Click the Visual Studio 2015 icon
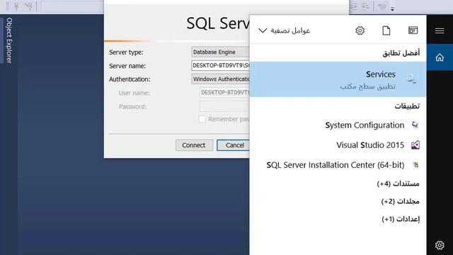Image resolution: width=453 pixels, height=255 pixels. (415, 144)
